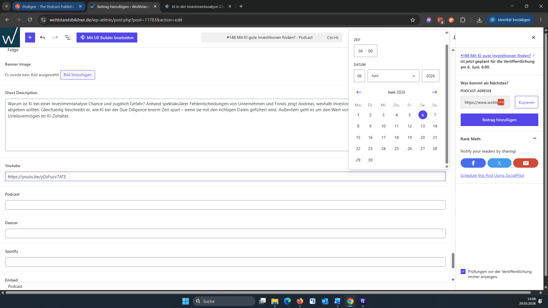This screenshot has height=308, width=548.
Task: Switch to the Podigee browser tab
Action: click(49, 6)
